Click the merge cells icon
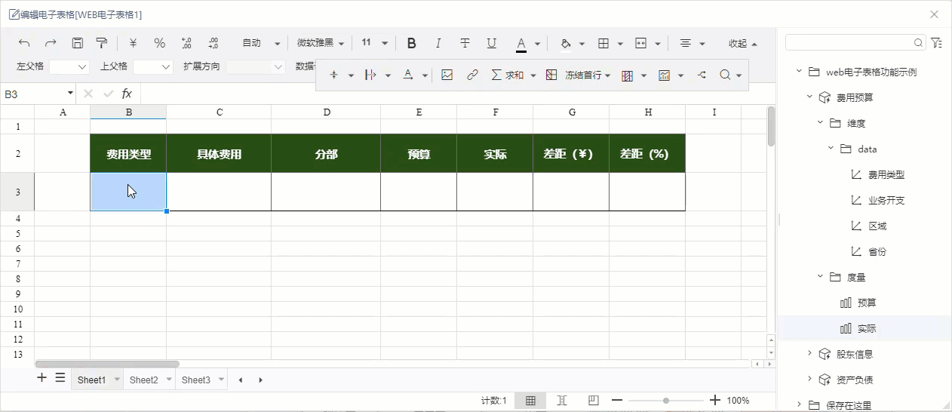The width and height of the screenshot is (952, 412). (641, 43)
